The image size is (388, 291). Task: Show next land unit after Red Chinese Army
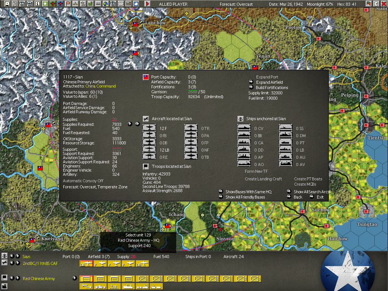[x=17, y=278]
